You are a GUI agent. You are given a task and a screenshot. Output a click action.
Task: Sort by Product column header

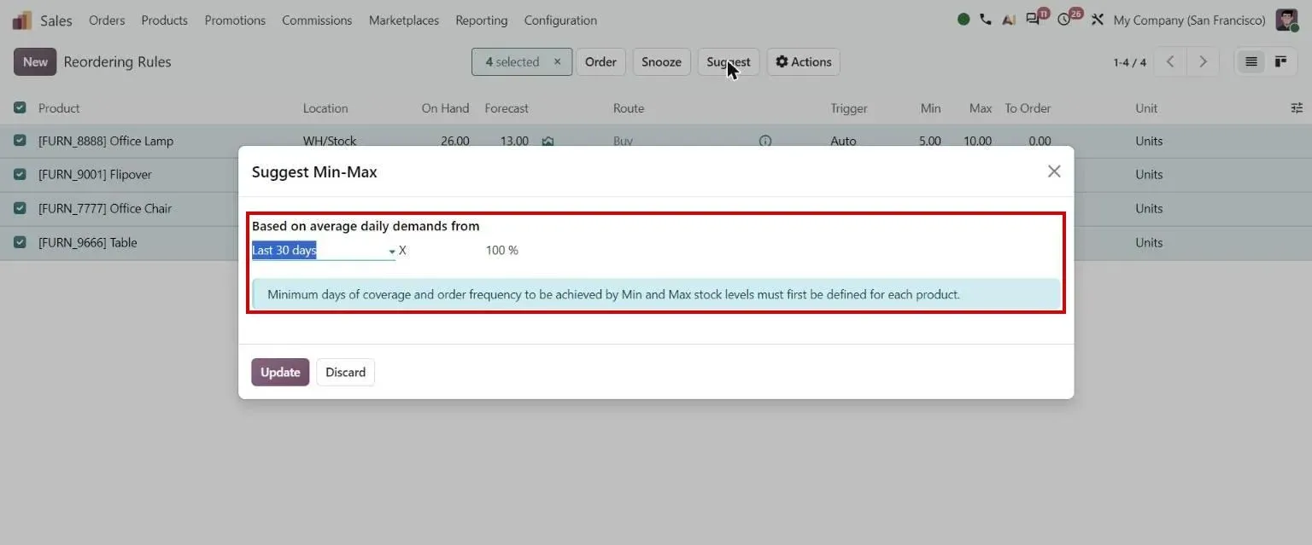point(59,108)
